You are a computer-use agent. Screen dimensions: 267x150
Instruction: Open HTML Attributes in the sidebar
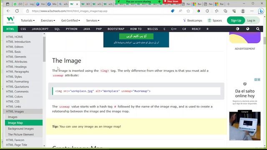pyautogui.click(x=17, y=62)
